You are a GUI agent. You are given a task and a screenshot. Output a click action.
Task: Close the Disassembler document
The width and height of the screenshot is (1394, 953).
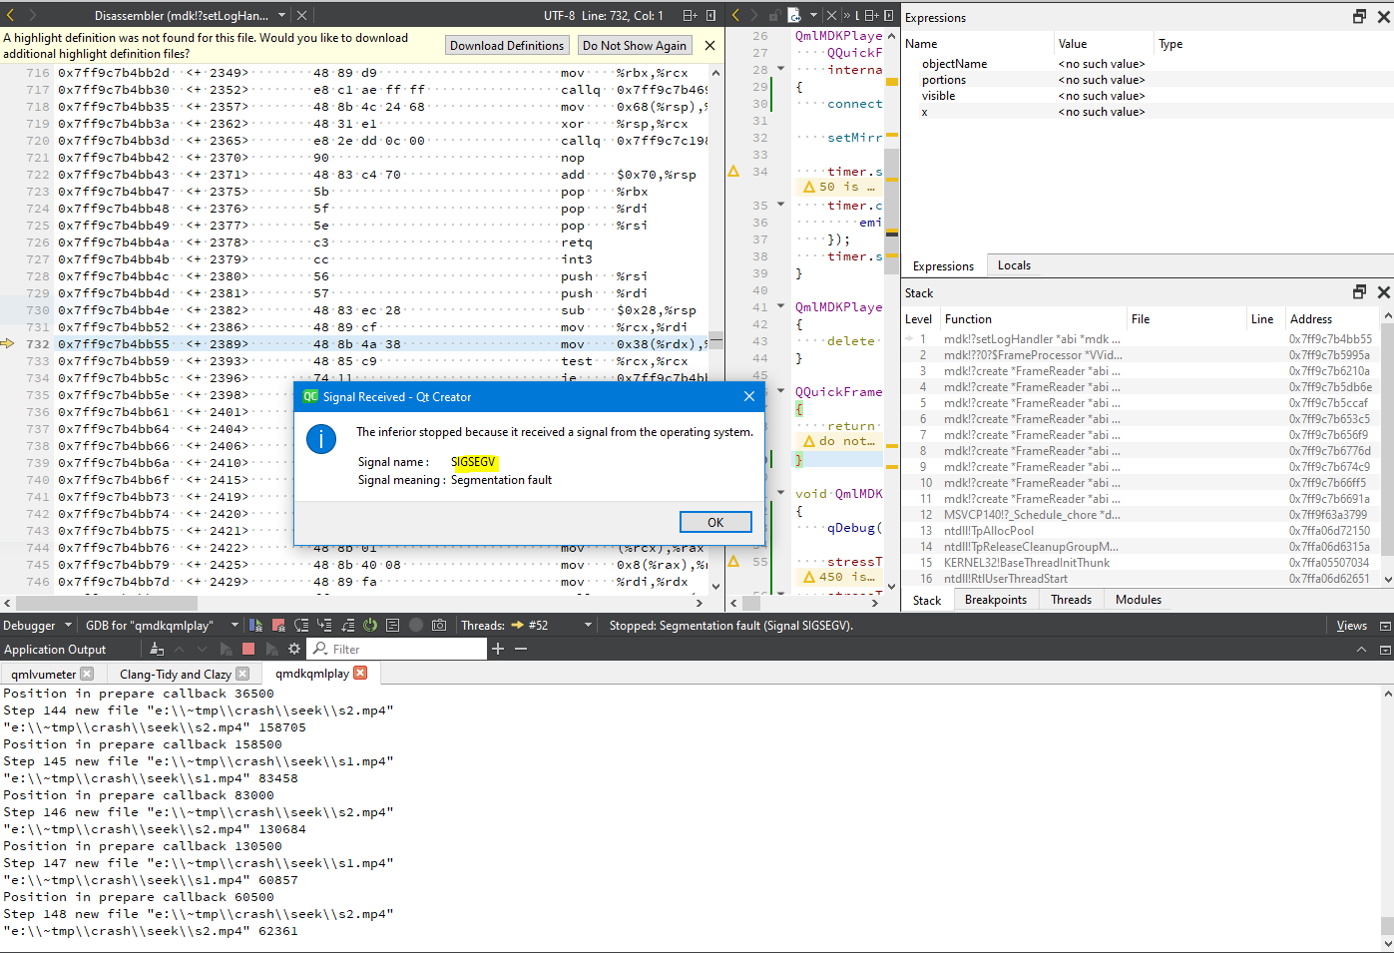click(301, 15)
